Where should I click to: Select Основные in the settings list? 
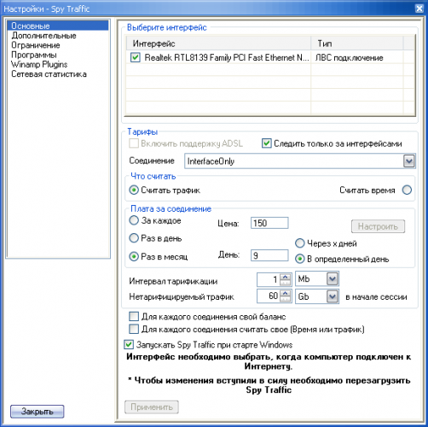tap(58, 26)
